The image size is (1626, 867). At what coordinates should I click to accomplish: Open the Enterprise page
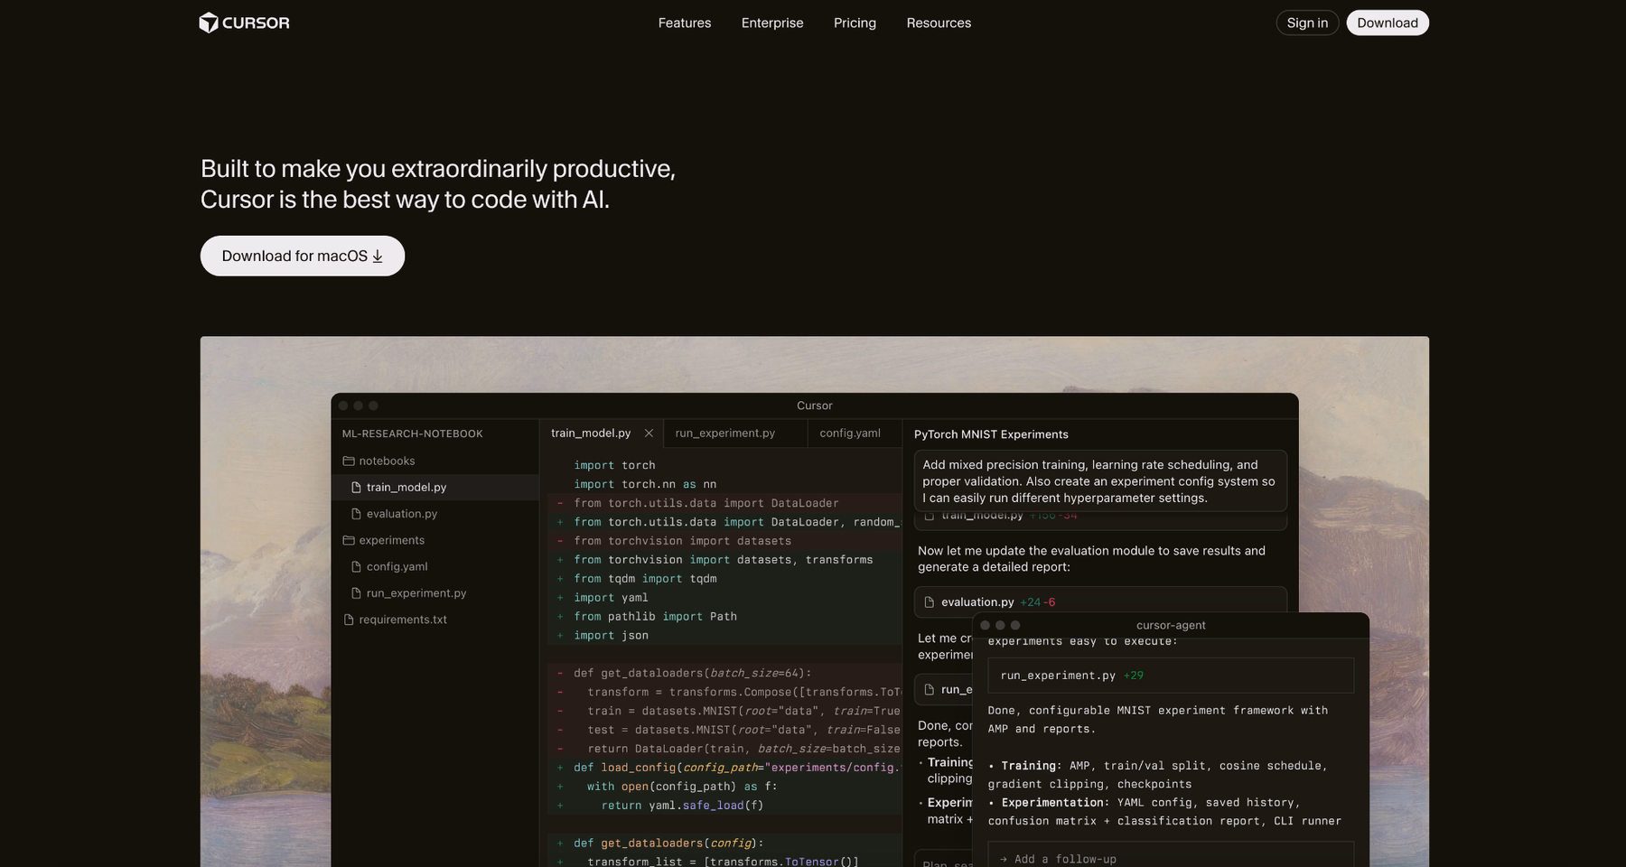(772, 23)
